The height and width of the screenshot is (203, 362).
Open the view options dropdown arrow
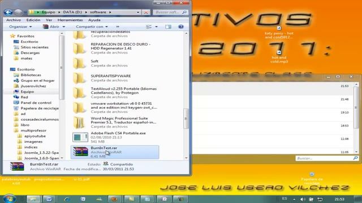click(156, 27)
